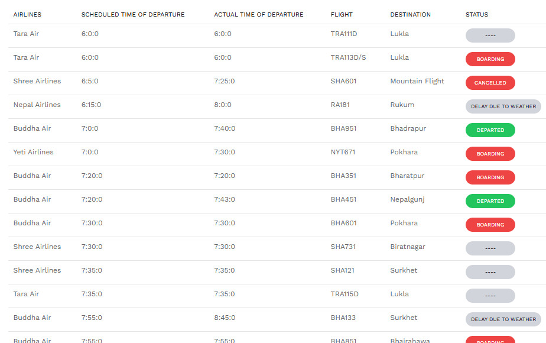Click the 8:45:0 actual departure time

click(225, 318)
